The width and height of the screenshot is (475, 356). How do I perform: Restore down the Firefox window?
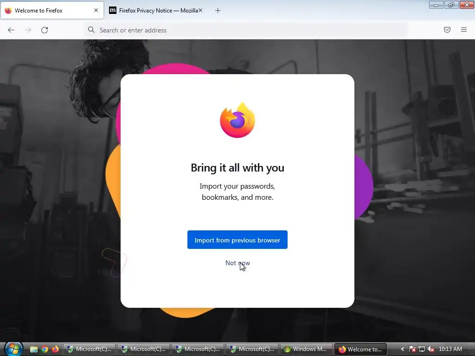[x=451, y=5]
